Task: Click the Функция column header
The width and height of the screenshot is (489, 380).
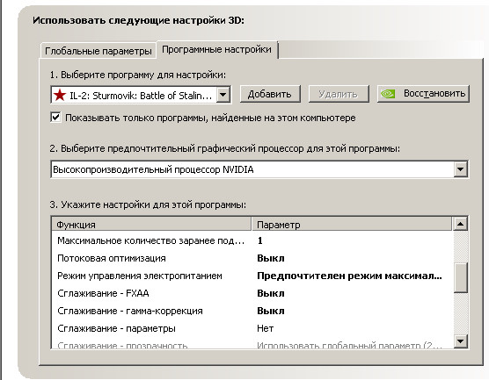Action: pos(151,225)
